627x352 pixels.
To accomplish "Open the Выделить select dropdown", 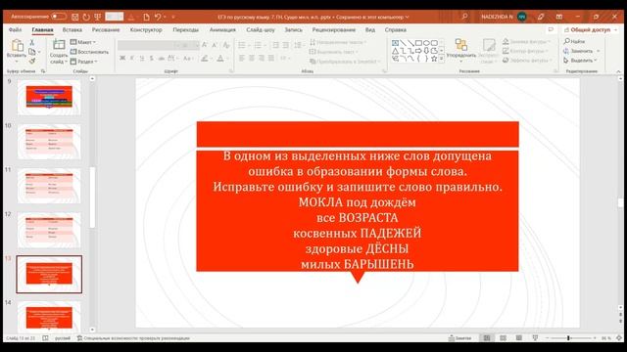I will tap(580, 61).
